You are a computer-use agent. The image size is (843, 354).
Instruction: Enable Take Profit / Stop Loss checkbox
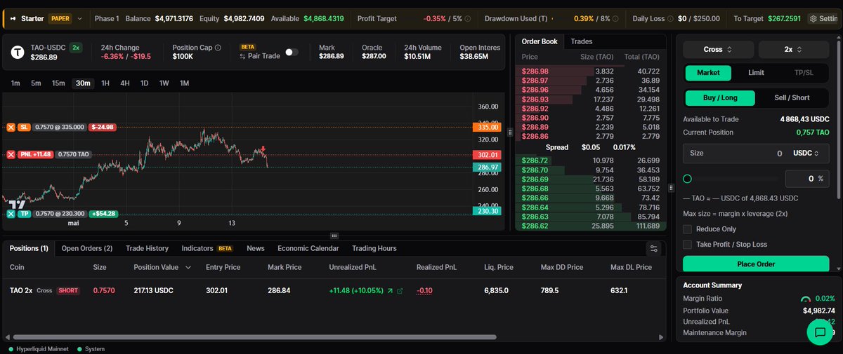(688, 245)
